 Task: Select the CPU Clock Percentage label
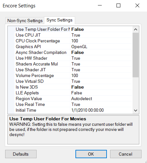[38, 41]
